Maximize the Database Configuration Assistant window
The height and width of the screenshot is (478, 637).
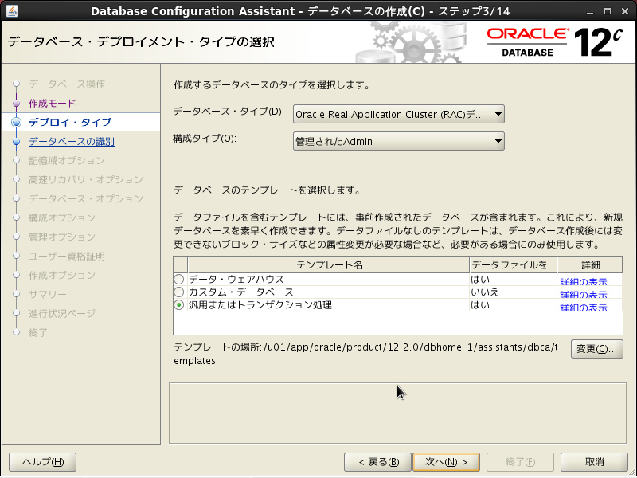608,11
